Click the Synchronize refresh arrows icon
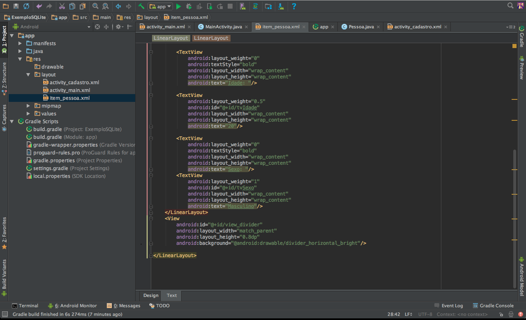The width and height of the screenshot is (526, 320). click(26, 6)
